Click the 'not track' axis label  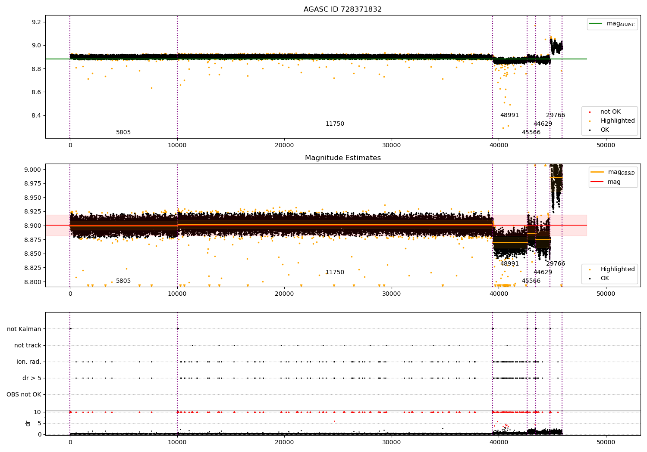[28, 346]
